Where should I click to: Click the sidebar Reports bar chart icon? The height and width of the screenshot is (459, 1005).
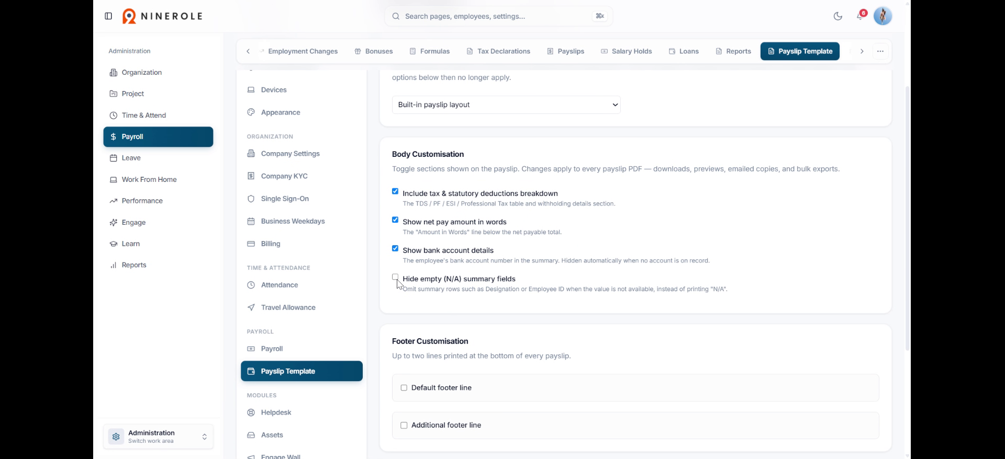(x=113, y=265)
